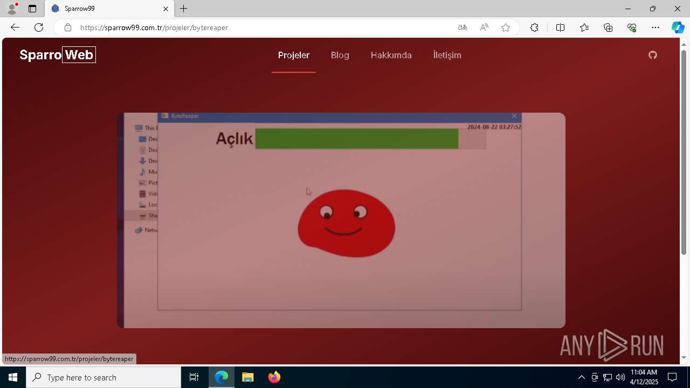
Task: Open the notifications action center
Action: [x=672, y=377]
